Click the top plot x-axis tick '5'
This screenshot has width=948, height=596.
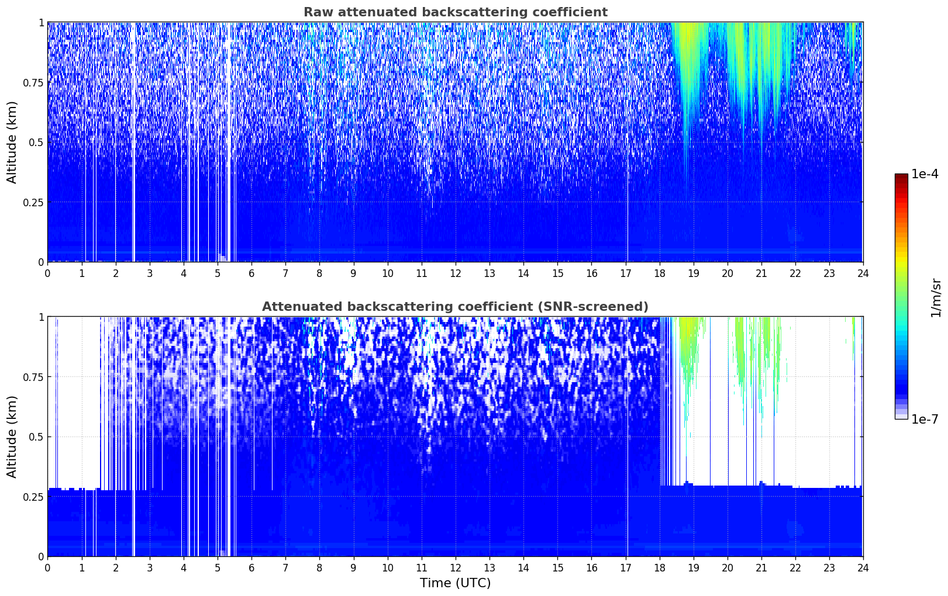click(x=218, y=273)
